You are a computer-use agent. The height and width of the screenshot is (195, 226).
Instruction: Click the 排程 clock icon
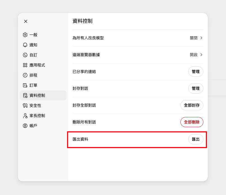25,75
